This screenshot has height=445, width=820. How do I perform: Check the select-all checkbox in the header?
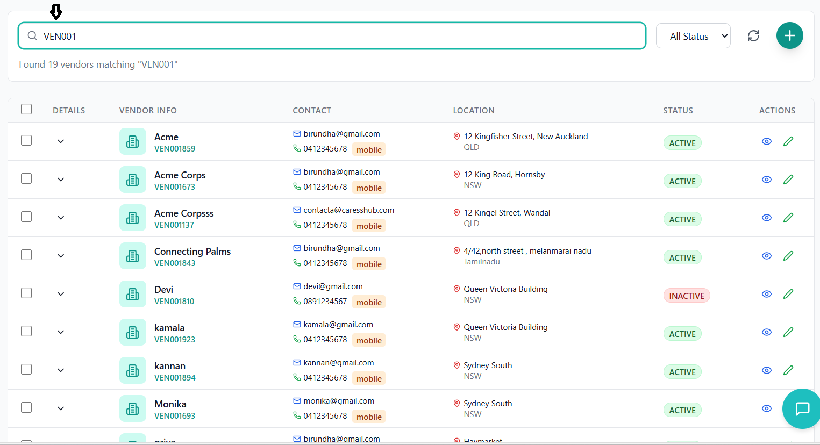(x=26, y=109)
